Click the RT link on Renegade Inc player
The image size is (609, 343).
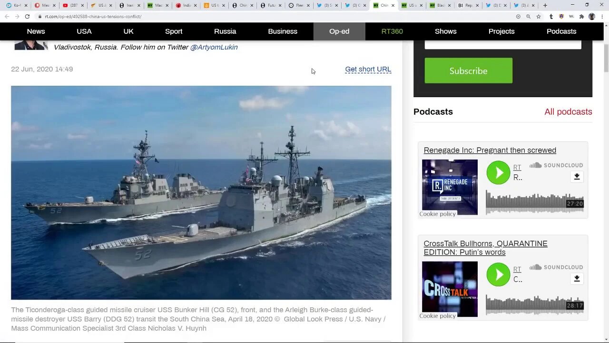pos(517,167)
